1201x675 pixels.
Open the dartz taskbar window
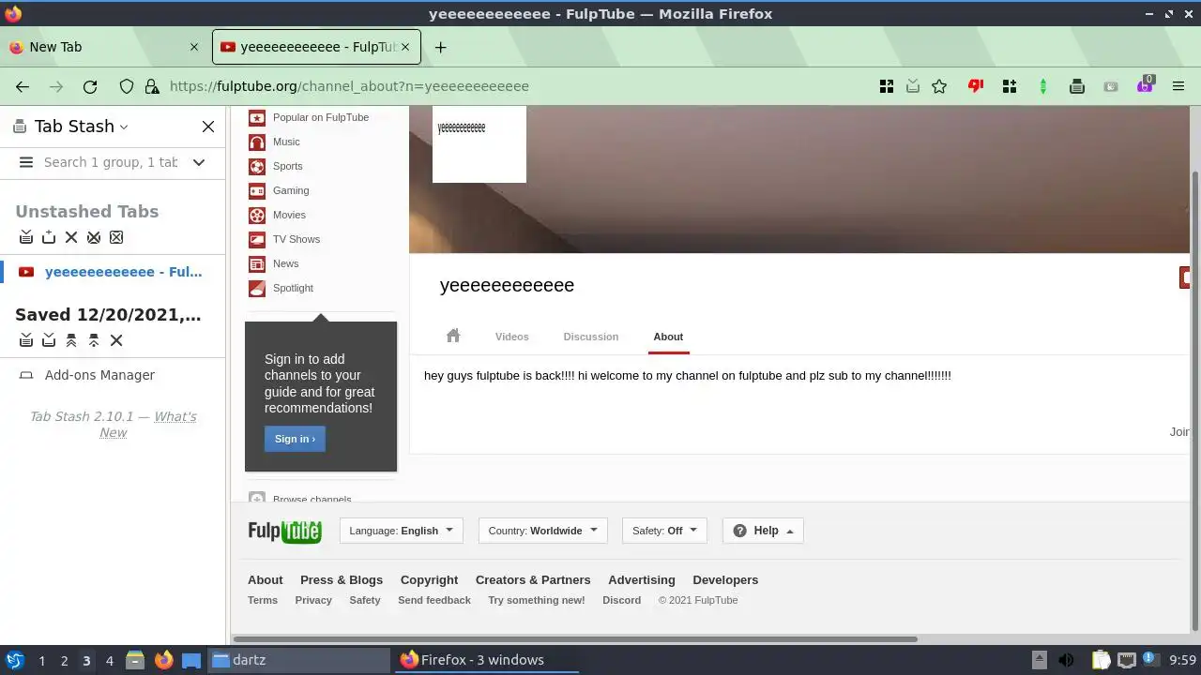click(x=297, y=660)
